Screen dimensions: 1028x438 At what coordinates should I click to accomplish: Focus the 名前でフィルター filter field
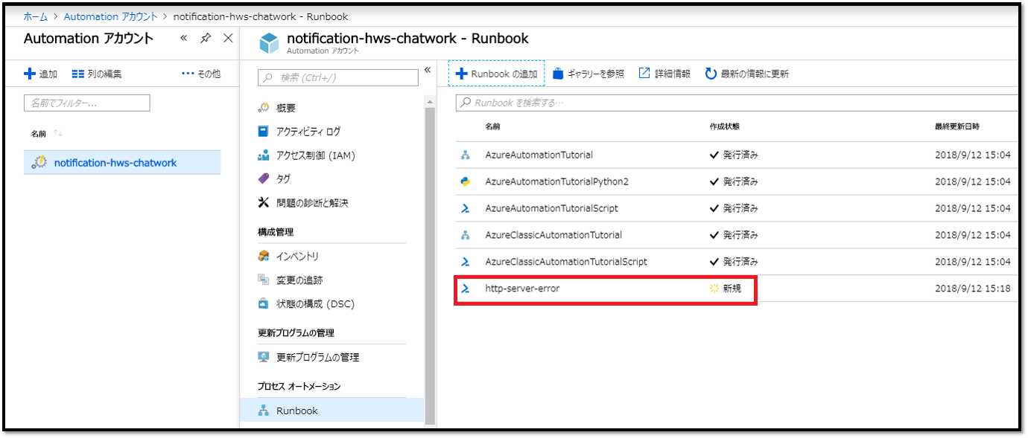[x=87, y=103]
